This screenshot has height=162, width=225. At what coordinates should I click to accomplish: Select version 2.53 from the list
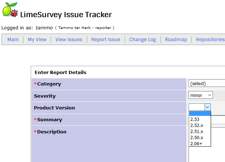tap(195, 119)
